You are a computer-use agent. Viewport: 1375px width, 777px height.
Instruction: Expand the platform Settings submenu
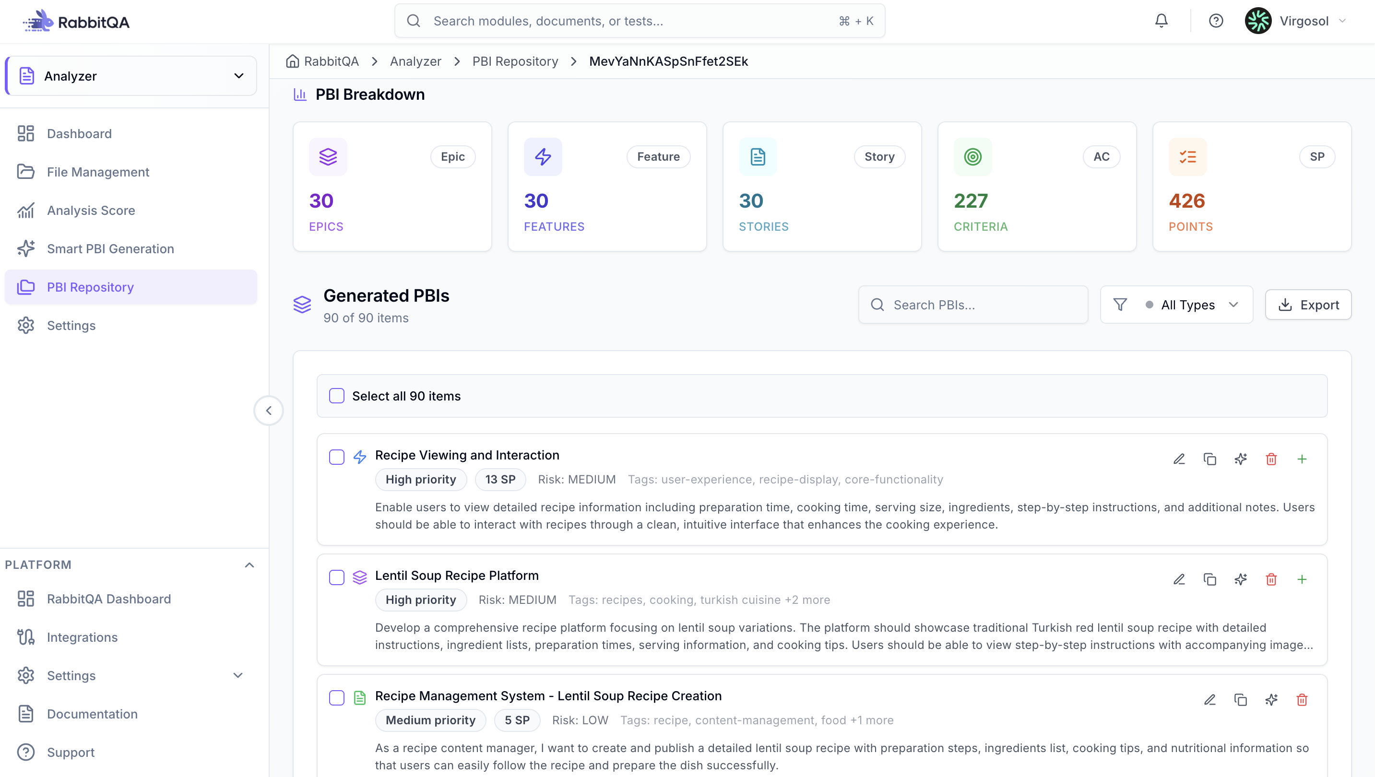click(238, 676)
